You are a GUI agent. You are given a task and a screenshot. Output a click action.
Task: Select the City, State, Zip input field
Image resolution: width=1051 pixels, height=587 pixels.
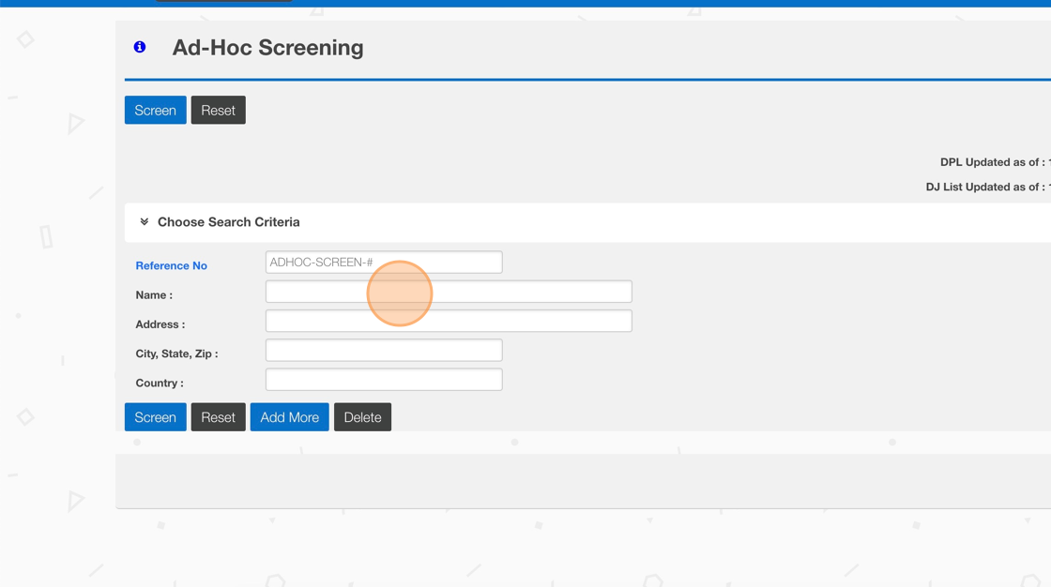click(383, 351)
